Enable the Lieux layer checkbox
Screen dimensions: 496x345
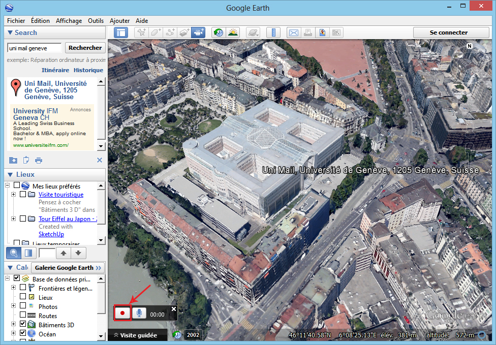(x=23, y=296)
